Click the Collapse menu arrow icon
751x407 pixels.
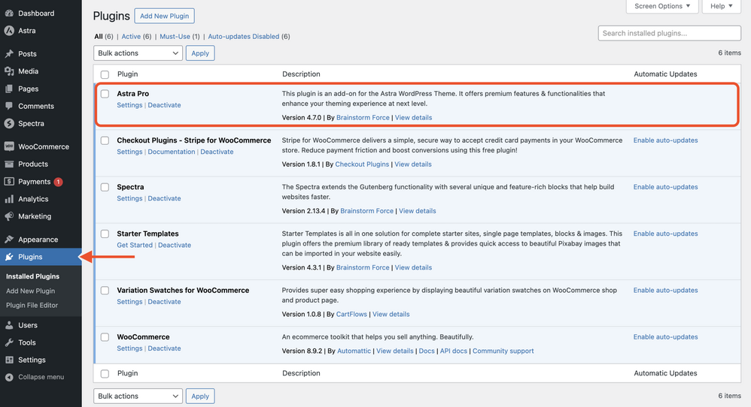coord(9,377)
